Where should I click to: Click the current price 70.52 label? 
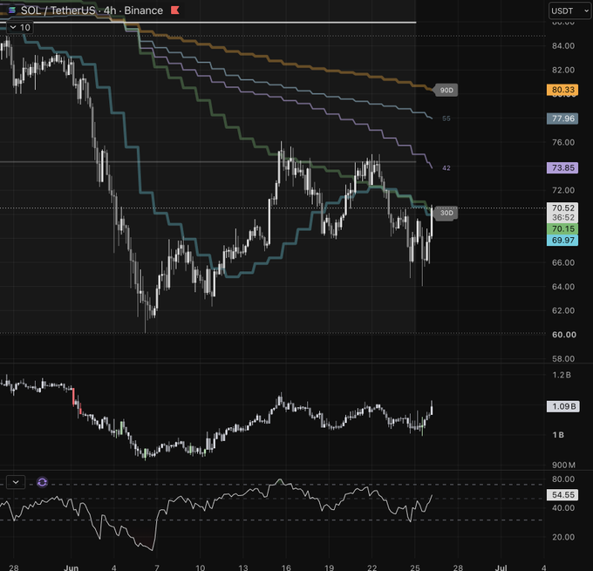pyautogui.click(x=562, y=207)
